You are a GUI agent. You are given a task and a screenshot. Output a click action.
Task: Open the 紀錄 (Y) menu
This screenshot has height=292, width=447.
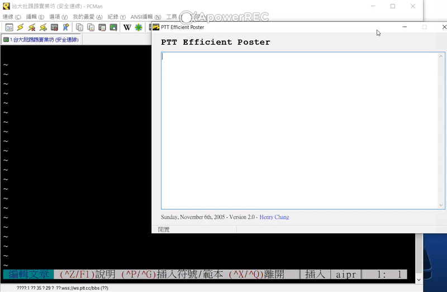tap(117, 17)
